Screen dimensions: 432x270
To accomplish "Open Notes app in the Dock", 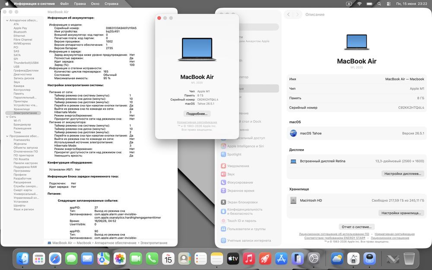I will point(216,258).
